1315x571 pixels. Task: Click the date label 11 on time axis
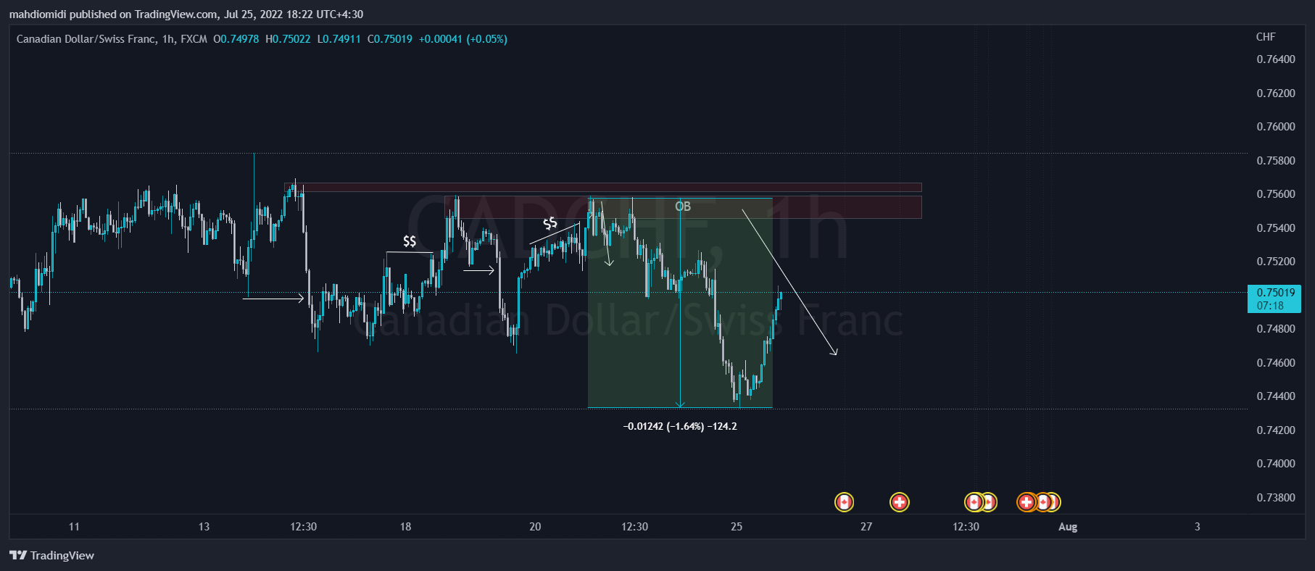click(x=74, y=527)
